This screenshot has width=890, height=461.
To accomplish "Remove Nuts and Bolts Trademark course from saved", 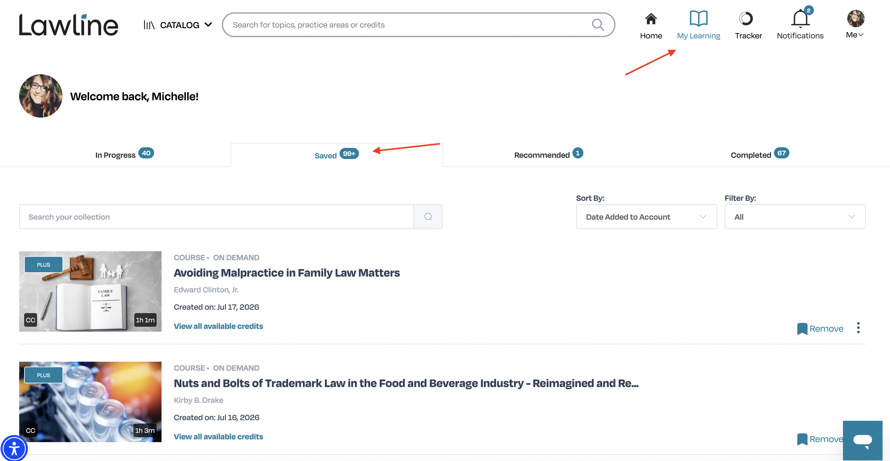I will pyautogui.click(x=820, y=439).
